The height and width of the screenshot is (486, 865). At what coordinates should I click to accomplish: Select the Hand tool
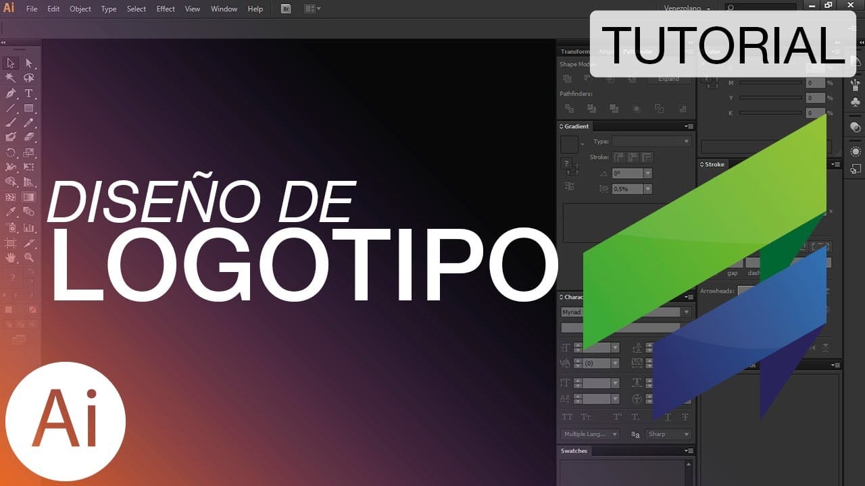coord(11,257)
